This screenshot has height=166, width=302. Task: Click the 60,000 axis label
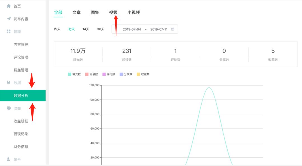[95, 129]
